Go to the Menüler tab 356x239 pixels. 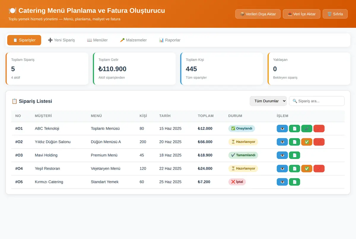point(97,40)
